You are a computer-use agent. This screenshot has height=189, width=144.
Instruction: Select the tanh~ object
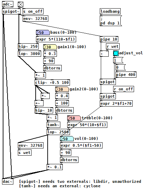(x=53, y=125)
